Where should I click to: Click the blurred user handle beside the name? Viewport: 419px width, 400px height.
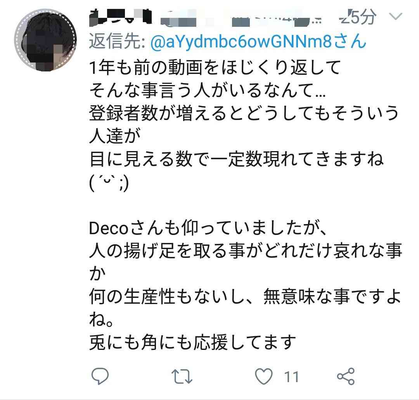click(241, 18)
